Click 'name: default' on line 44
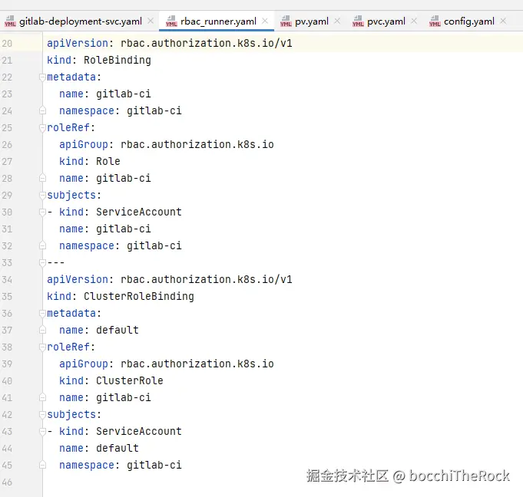This screenshot has height=497, width=523. pyautogui.click(x=99, y=449)
